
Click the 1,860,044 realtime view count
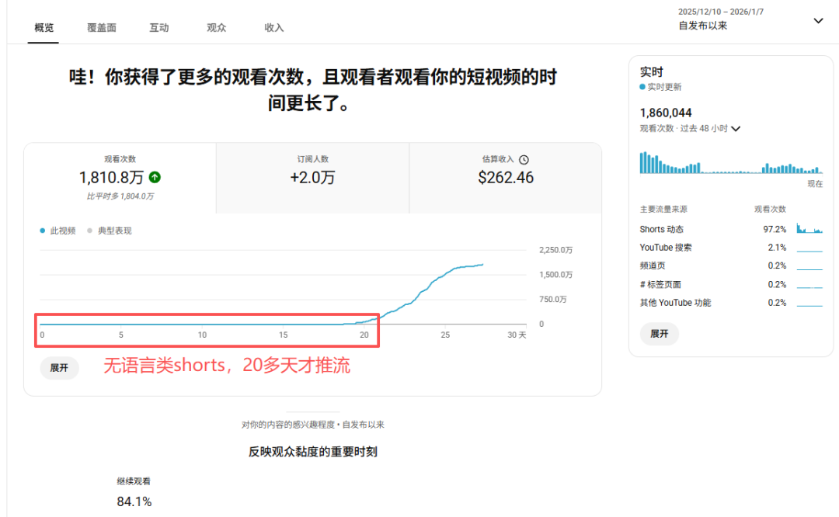click(666, 113)
